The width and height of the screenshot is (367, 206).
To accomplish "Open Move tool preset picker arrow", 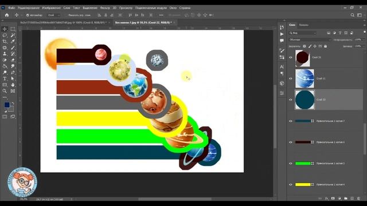I will coord(22,15).
